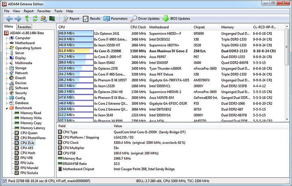Select Memory Write benchmark icon
Image resolution: width=292 pixels, height=186 pixels.
coord(17,118)
